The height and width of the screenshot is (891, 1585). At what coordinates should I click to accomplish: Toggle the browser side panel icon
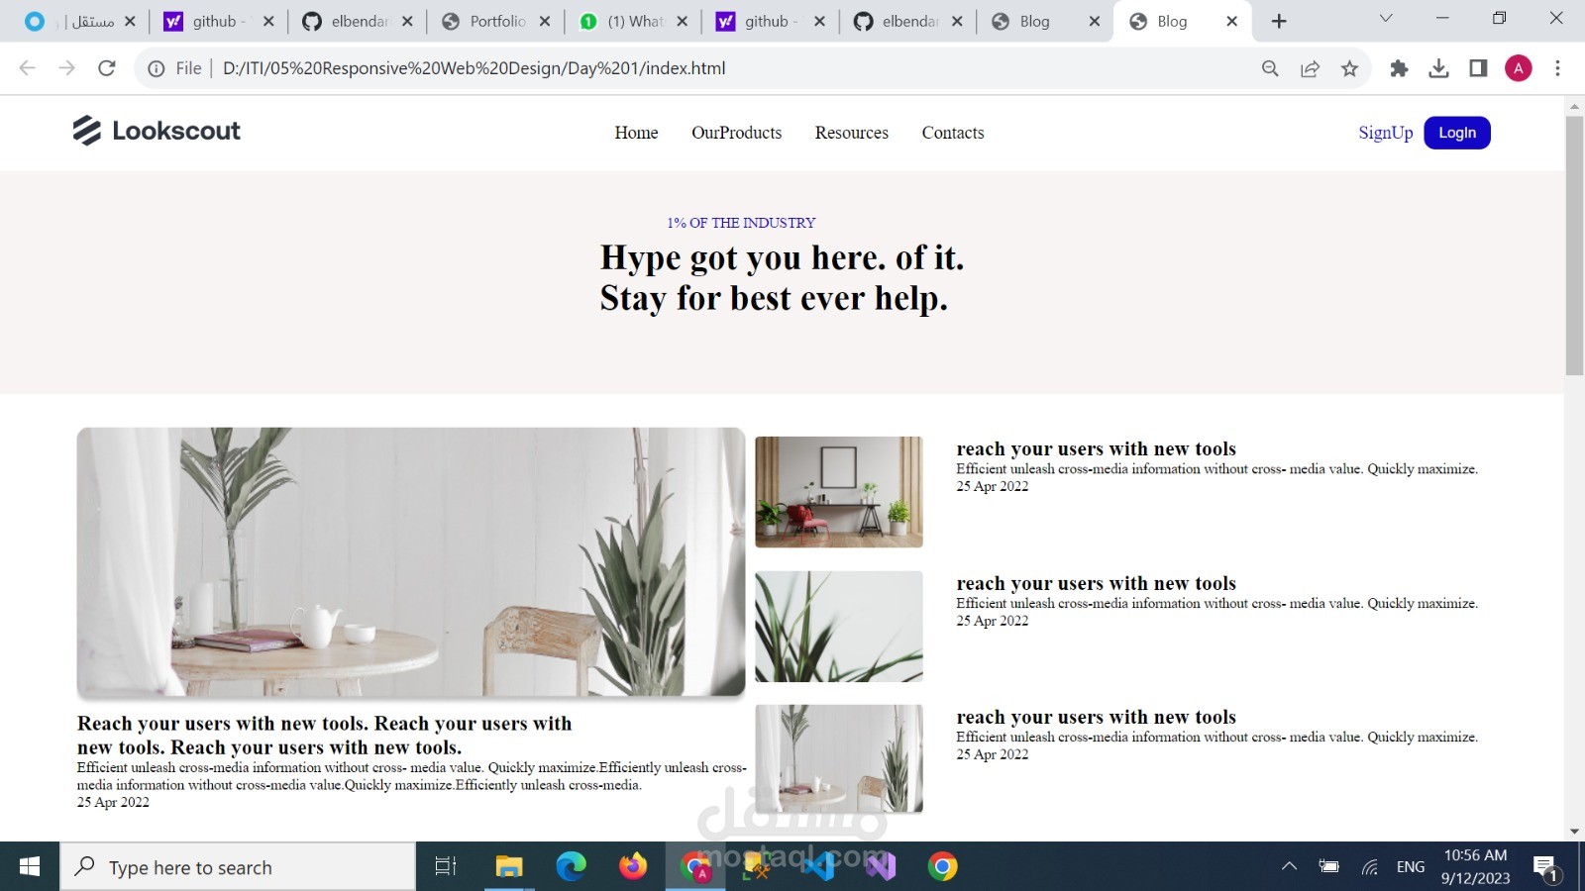coord(1478,68)
